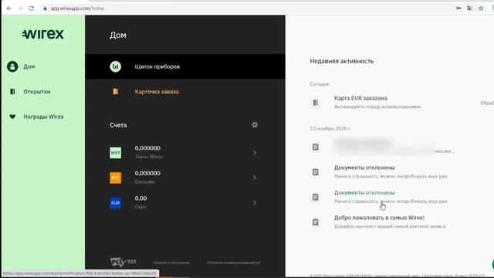Click the 0,00 Евро balance
The width and height of the screenshot is (494, 278).
140,198
